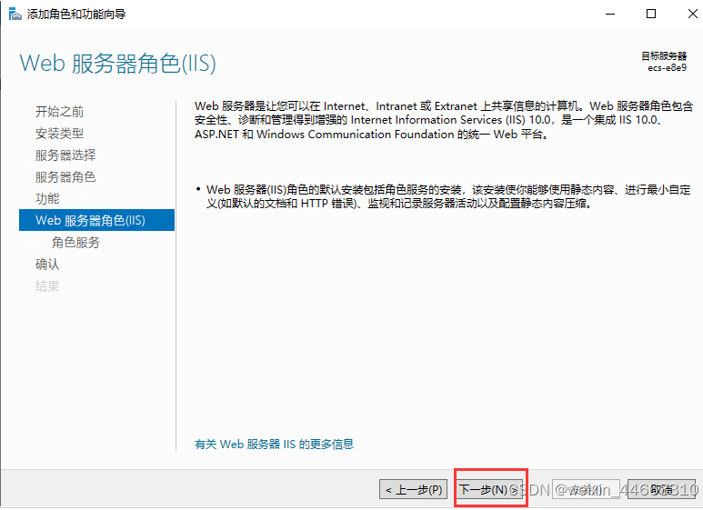
Task: Cancel the wizard with 取消 button
Action: pos(661,489)
